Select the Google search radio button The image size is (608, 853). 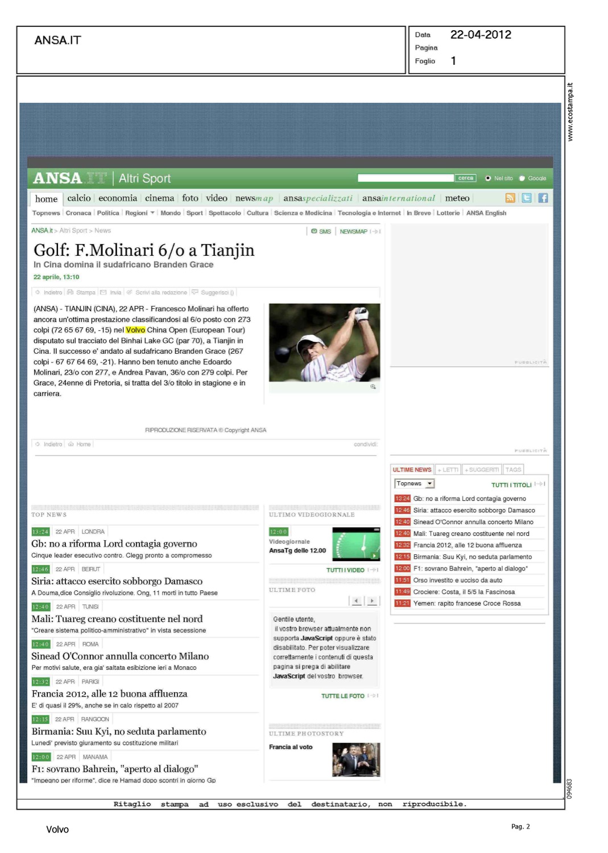tap(522, 179)
